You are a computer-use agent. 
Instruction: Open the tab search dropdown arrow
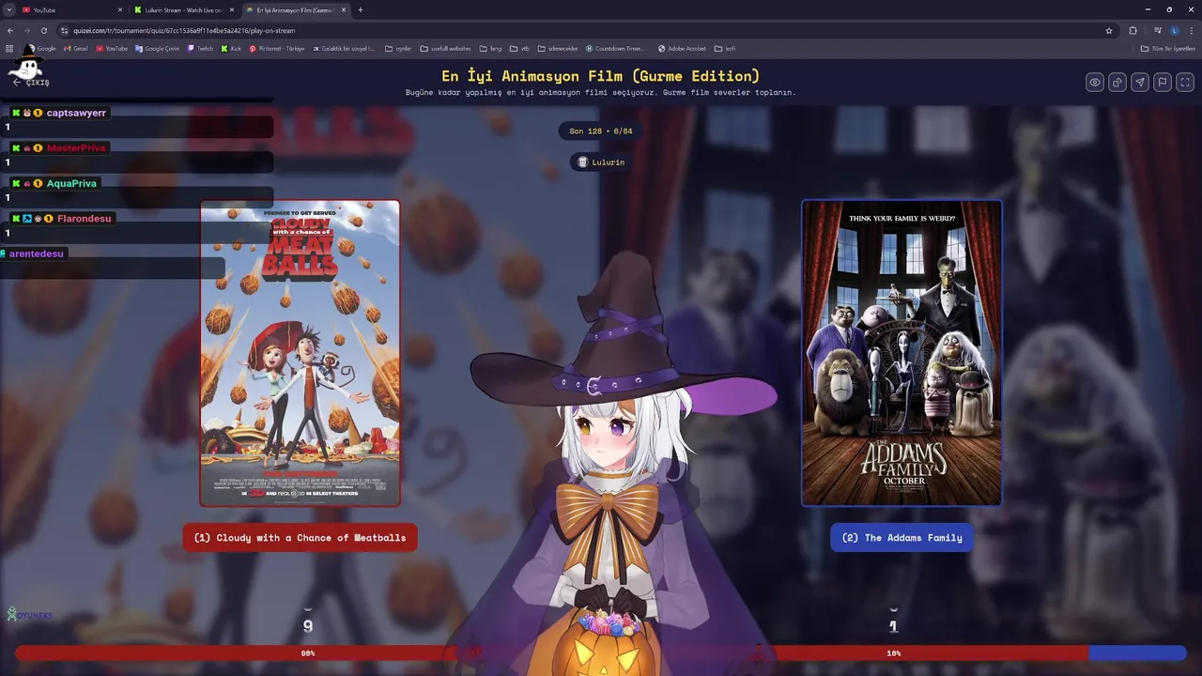tap(8, 9)
